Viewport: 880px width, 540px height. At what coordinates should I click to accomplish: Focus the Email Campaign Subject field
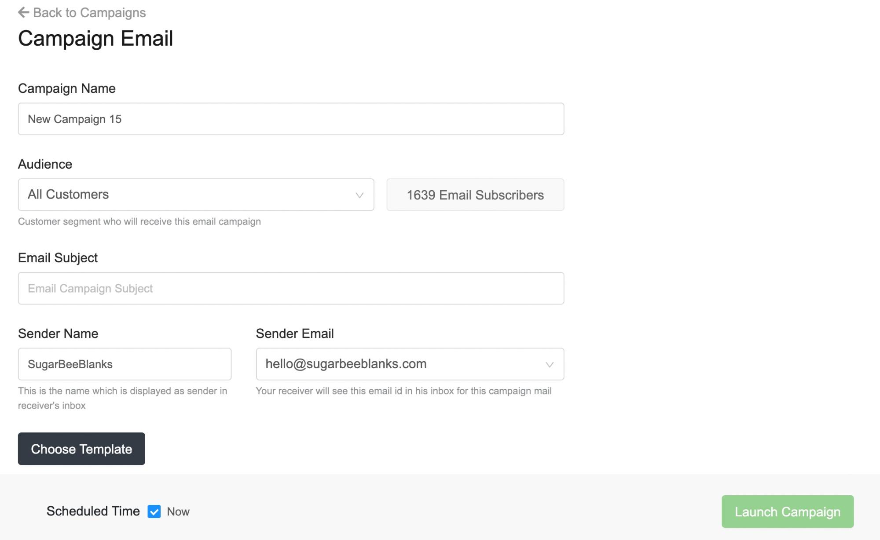pos(291,288)
